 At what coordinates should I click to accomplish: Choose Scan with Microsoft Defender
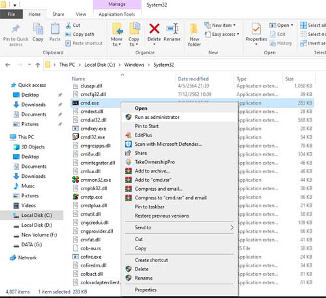[x=180, y=144]
